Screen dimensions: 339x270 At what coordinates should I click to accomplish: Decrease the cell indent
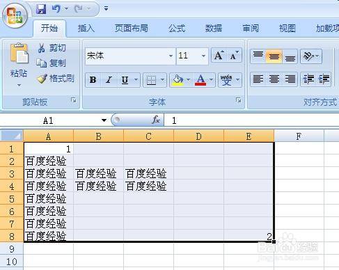coord(308,79)
